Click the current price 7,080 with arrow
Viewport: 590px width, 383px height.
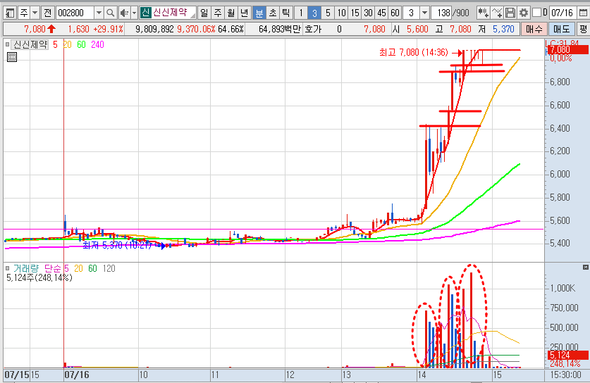39,29
